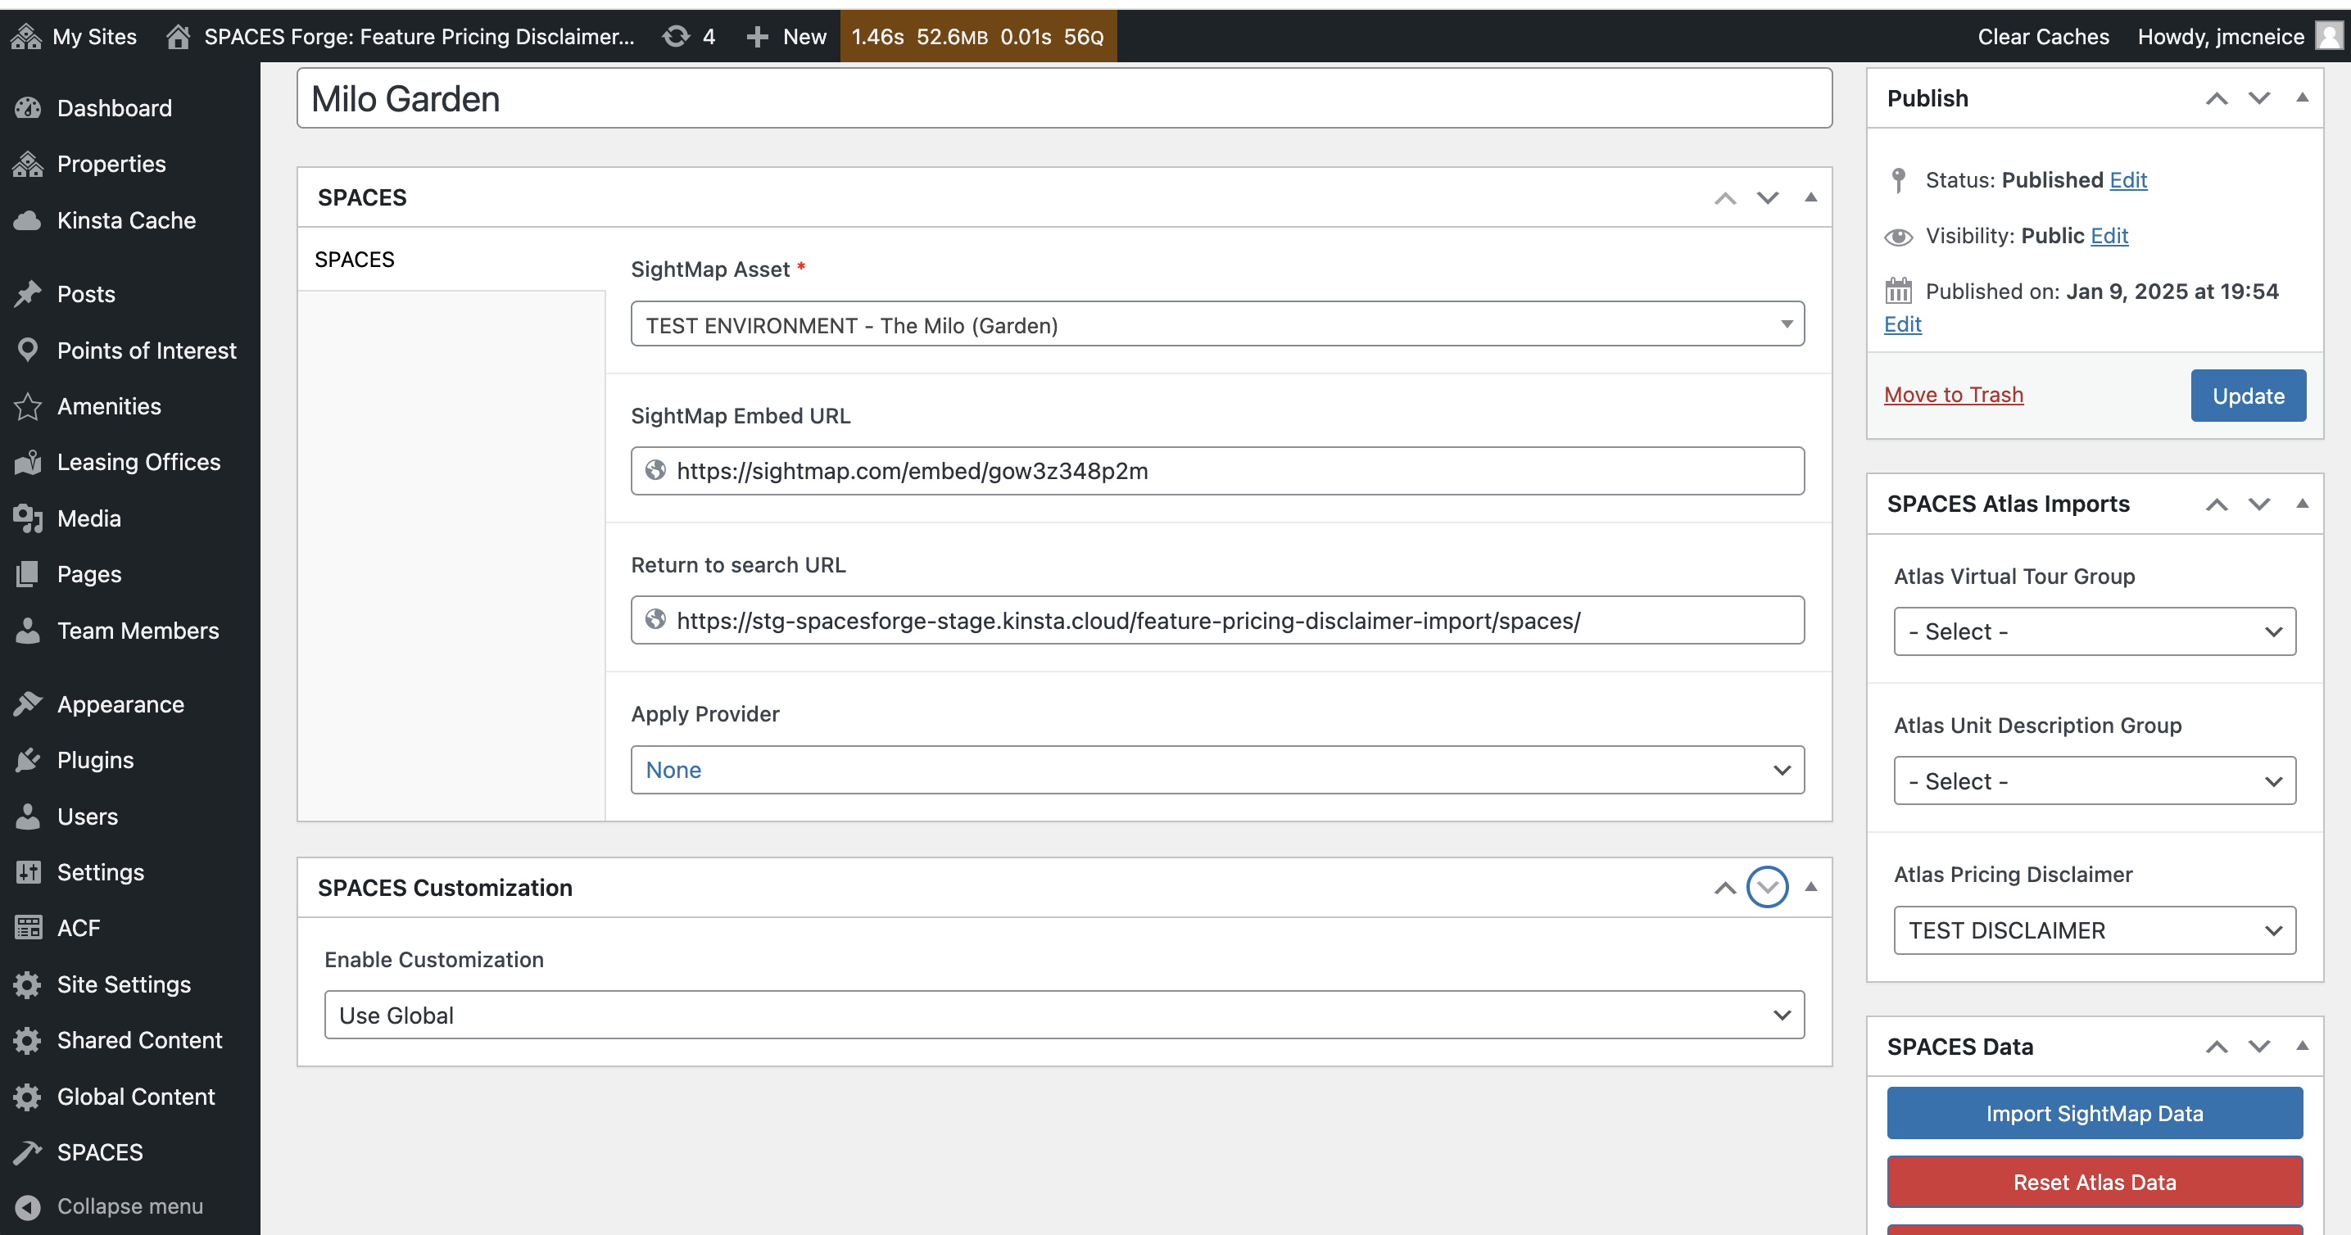The image size is (2351, 1235).
Task: Click the plus New icon in admin bar
Action: [x=757, y=37]
